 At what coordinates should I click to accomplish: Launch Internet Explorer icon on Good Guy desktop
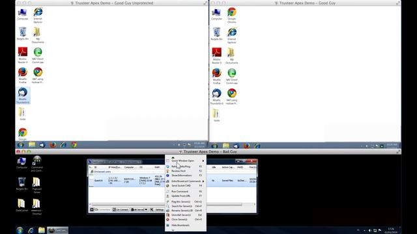pos(232,35)
